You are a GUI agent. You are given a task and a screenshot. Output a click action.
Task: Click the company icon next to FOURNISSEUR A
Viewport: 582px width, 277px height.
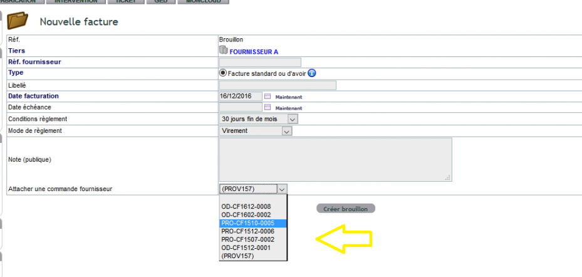222,50
